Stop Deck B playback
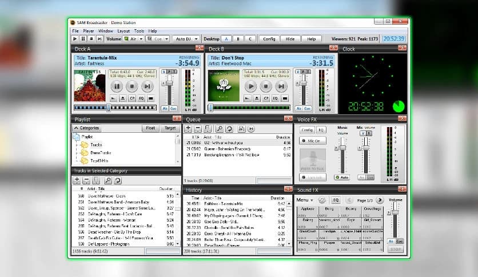Image resolution: width=478 pixels, height=277 pixels. click(x=266, y=86)
